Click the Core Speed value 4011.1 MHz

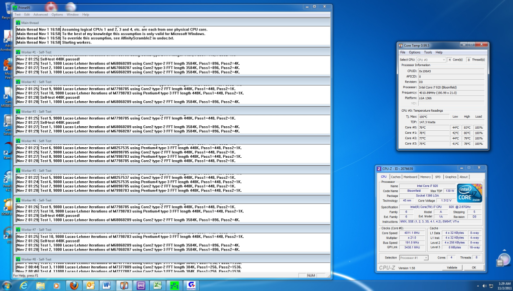pyautogui.click(x=412, y=233)
